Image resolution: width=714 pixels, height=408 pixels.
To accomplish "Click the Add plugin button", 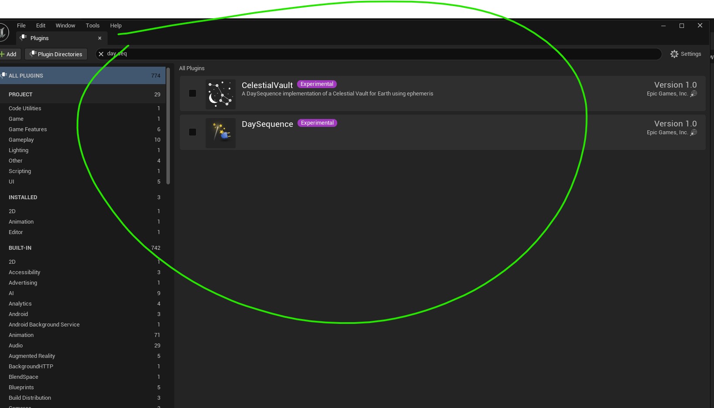I will point(9,54).
